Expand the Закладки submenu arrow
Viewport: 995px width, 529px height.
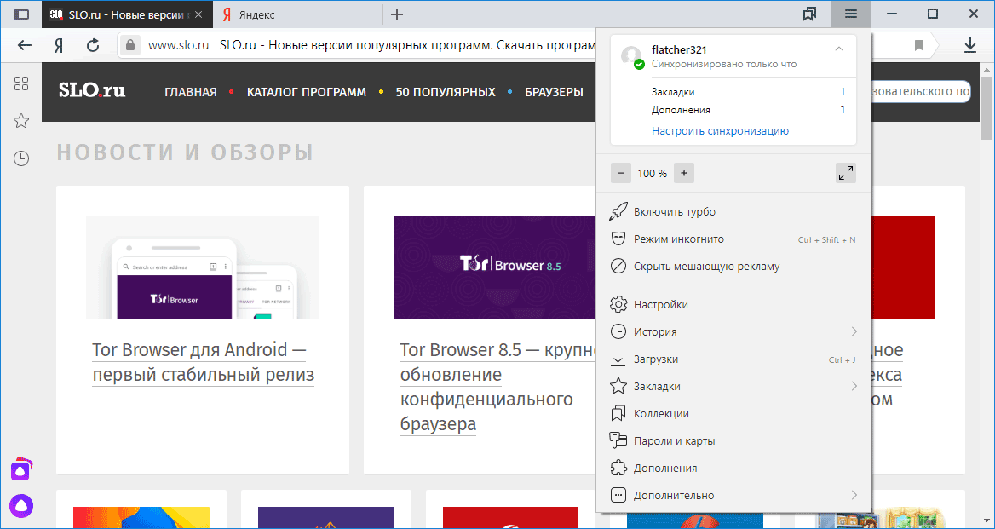tap(854, 386)
